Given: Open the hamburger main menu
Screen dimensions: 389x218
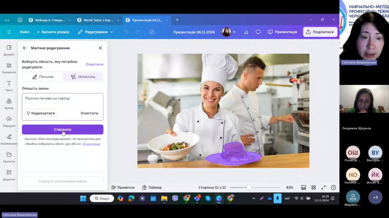Looking at the screenshot, I should pos(9,32).
